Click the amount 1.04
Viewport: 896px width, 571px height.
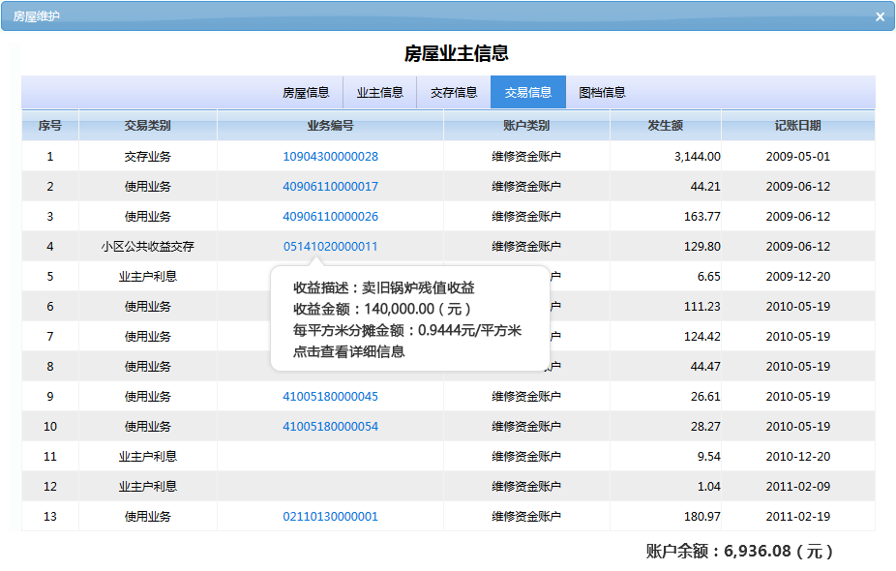point(708,487)
